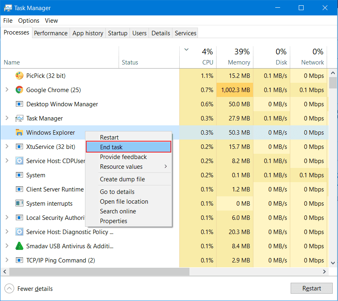This screenshot has height=301, width=338.
Task: Expand TCP/IP Ping Command group
Action: (7, 260)
